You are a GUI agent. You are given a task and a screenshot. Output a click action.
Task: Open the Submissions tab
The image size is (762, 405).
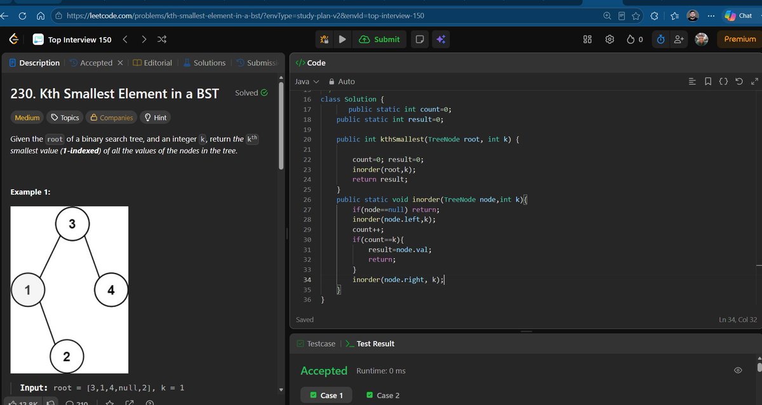(x=257, y=63)
